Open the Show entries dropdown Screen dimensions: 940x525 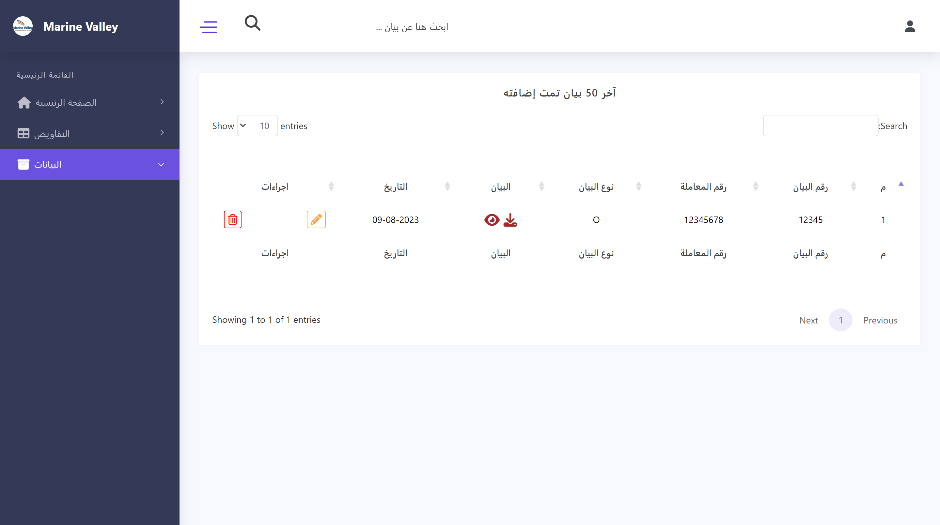pos(257,126)
